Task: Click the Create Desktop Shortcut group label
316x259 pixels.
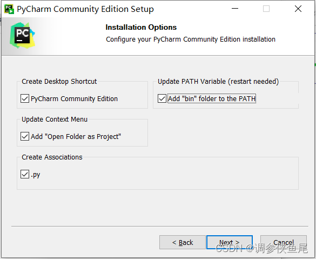Action: pyautogui.click(x=59, y=81)
